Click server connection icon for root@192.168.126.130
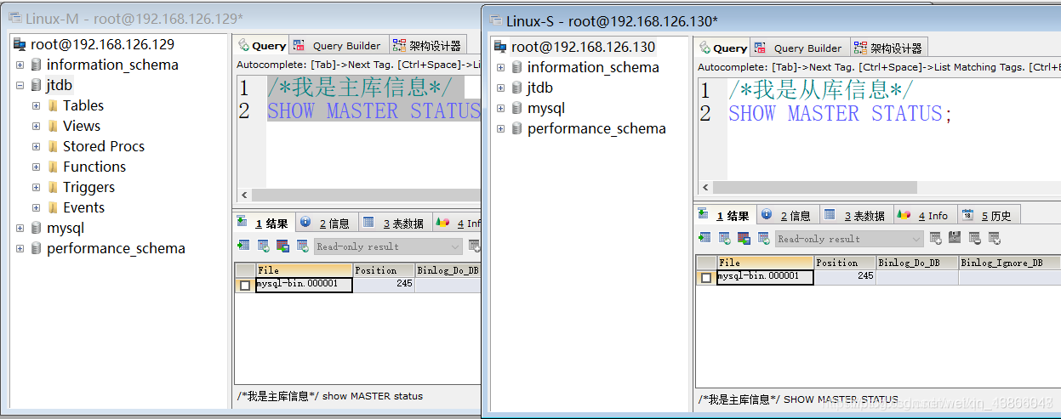This screenshot has width=1061, height=419. point(500,47)
